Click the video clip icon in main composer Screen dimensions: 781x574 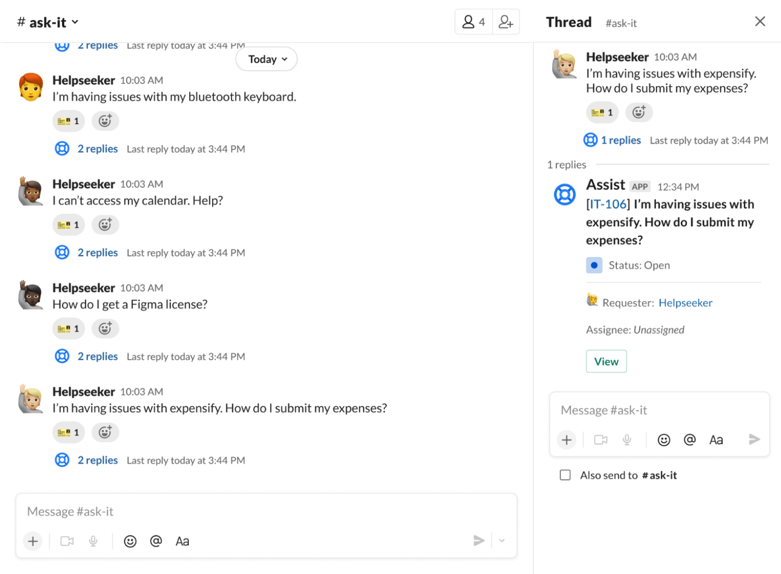[67, 541]
